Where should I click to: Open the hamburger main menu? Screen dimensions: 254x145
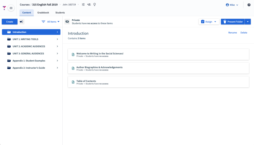(11, 8)
